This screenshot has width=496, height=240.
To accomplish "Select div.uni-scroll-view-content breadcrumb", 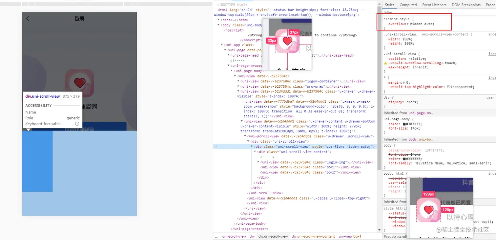I will point(313,236).
